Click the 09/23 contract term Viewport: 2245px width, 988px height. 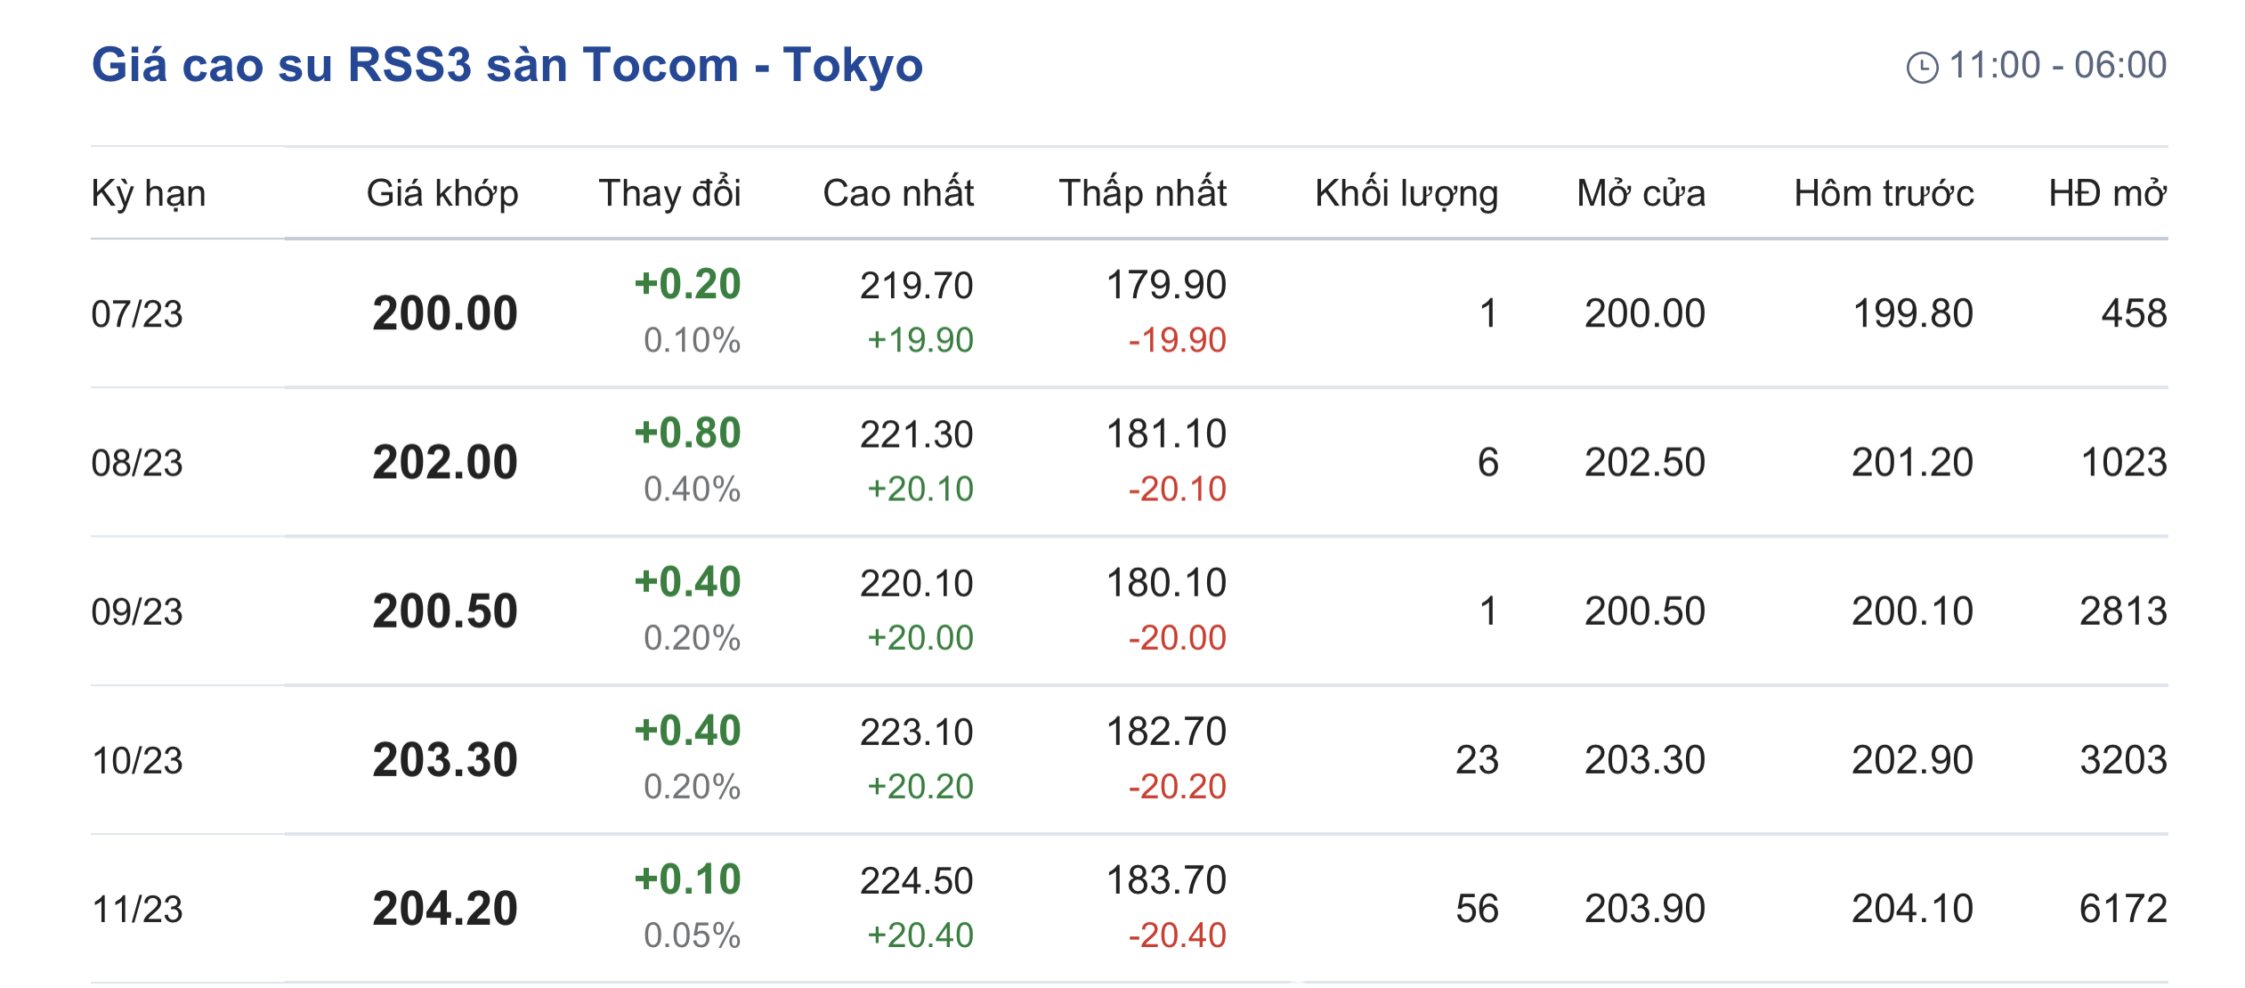[x=137, y=611]
